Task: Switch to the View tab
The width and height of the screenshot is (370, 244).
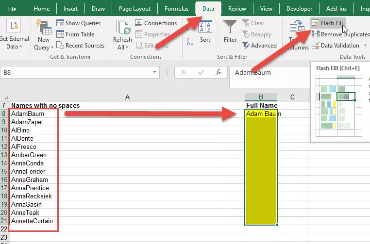Action: click(x=266, y=9)
